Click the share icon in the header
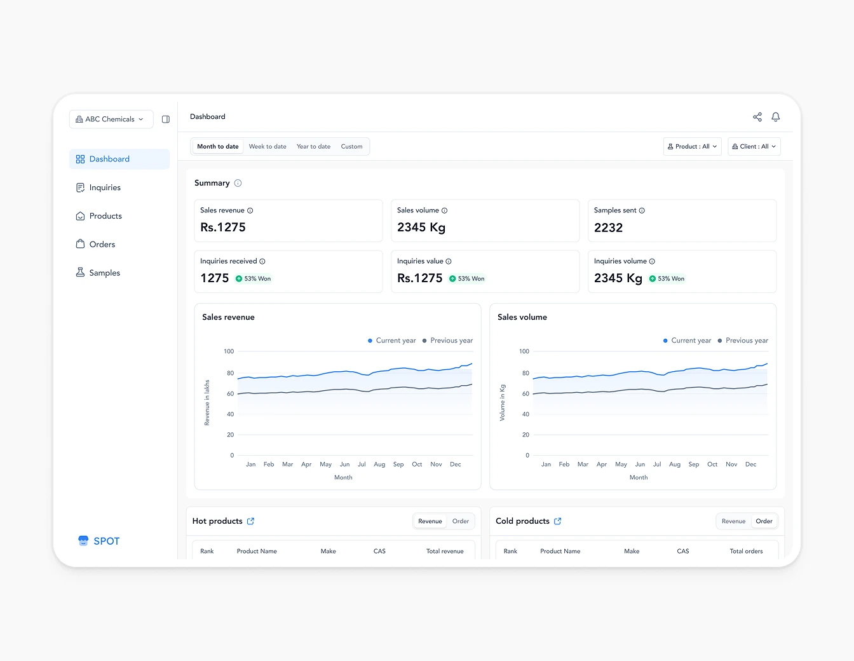Image resolution: width=854 pixels, height=661 pixels. point(757,117)
